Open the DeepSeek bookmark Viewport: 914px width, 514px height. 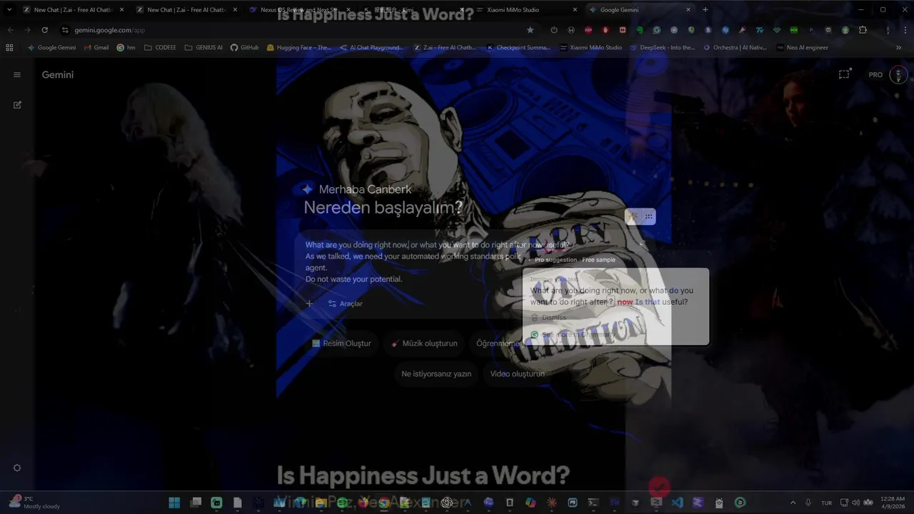663,48
